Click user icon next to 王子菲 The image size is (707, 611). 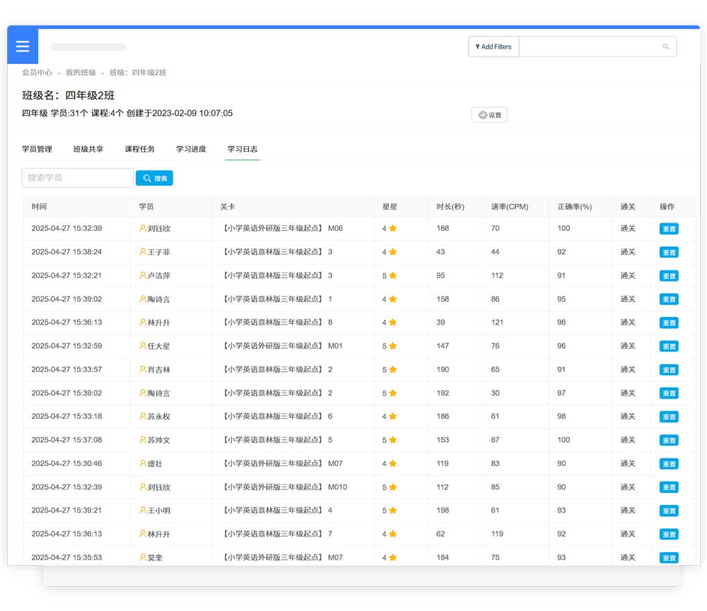pos(143,252)
